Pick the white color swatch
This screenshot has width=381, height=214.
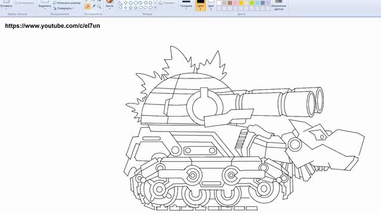(219, 3)
